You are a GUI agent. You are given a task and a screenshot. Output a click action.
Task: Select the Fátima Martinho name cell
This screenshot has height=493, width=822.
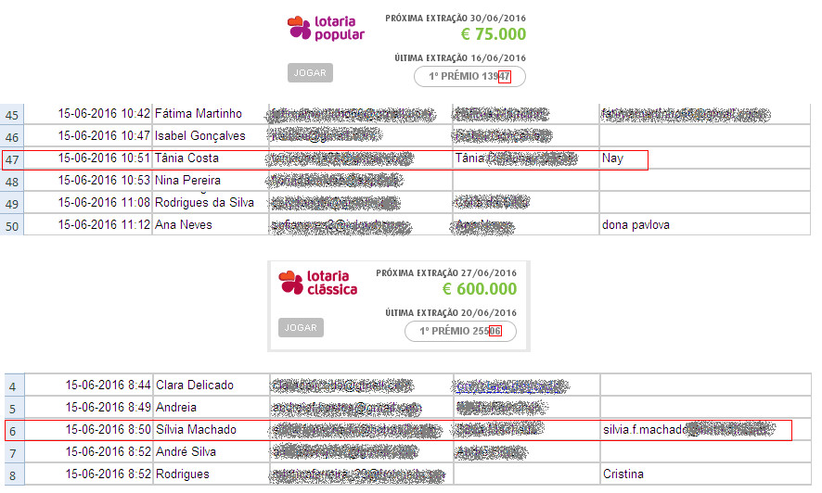tap(210, 114)
